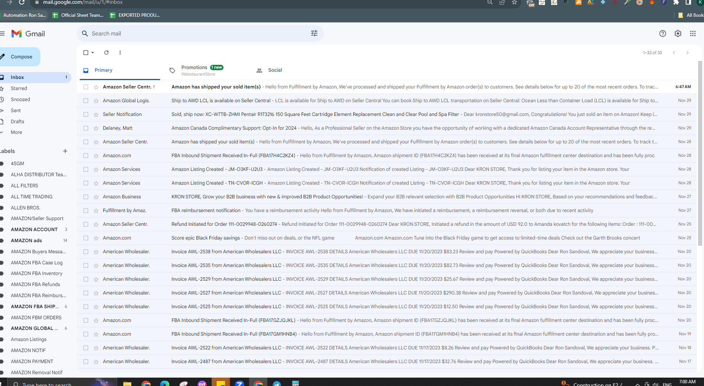The width and height of the screenshot is (704, 386).
Task: Star the Amazon Business email
Action: coord(96,197)
